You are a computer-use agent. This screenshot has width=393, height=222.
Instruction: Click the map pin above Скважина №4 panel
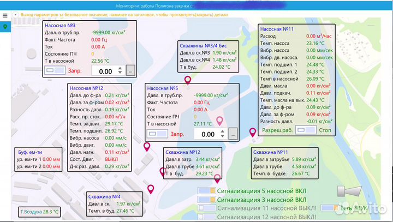tap(151, 189)
